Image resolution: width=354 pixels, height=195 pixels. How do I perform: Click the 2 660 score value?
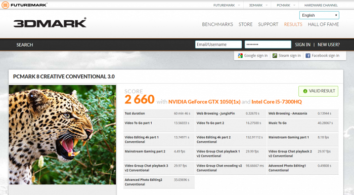pos(139,99)
